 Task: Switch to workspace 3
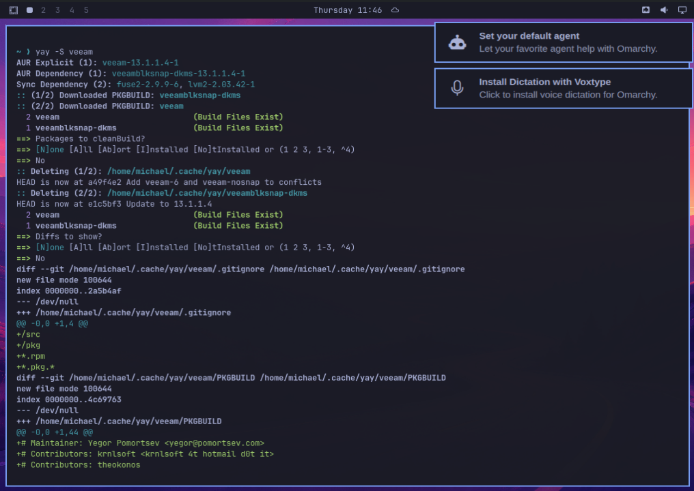click(x=57, y=10)
